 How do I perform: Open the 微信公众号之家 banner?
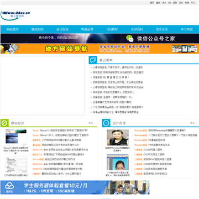(99, 39)
